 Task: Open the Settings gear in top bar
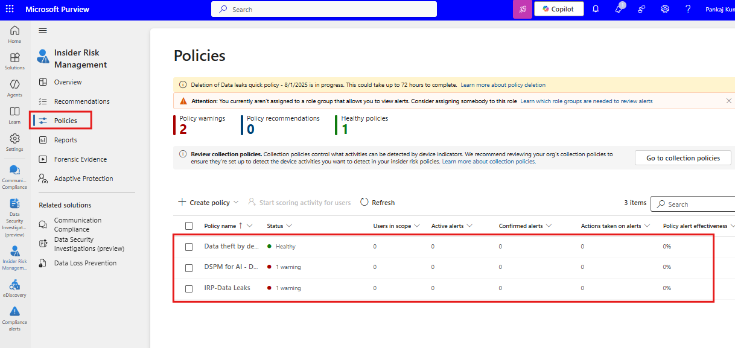tap(665, 9)
